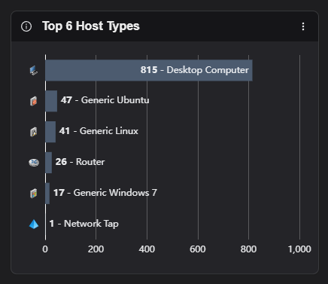Select the Router bar in chart
328x284 pixels.
pos(49,163)
